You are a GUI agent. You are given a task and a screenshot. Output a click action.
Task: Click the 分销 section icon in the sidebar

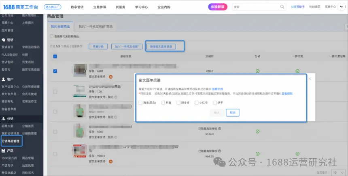coord(3,119)
